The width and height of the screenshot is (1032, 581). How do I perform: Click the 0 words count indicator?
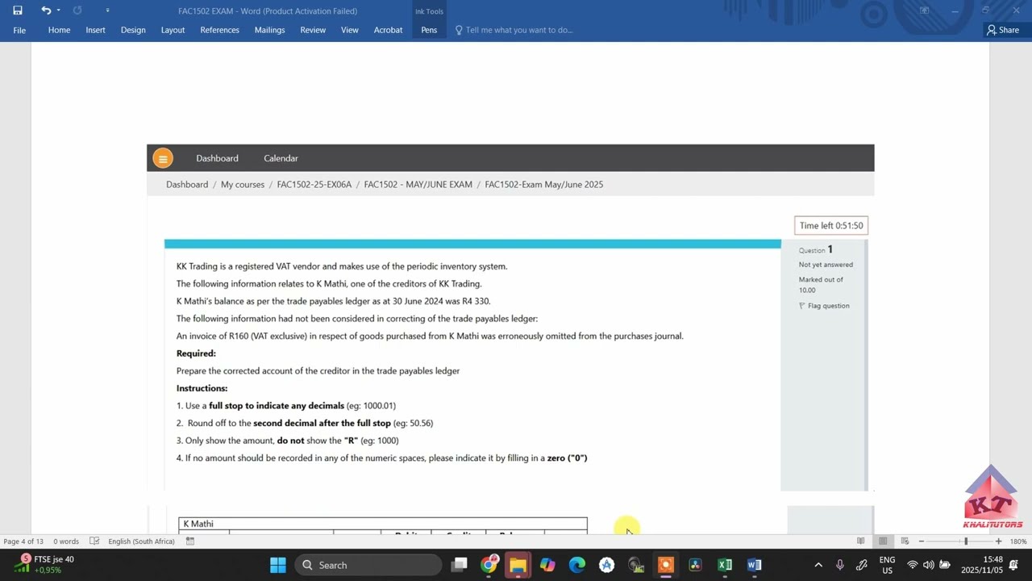point(66,541)
